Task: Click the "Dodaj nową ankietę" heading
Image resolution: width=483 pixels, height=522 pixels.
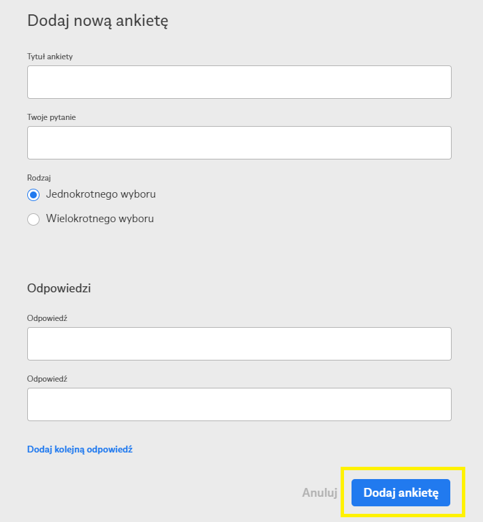Action: (97, 21)
